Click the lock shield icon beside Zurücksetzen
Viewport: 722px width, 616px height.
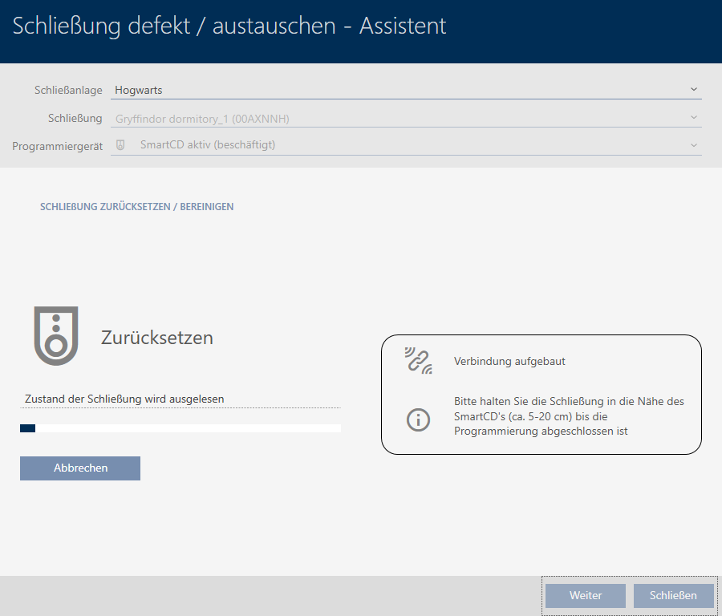[56, 335]
